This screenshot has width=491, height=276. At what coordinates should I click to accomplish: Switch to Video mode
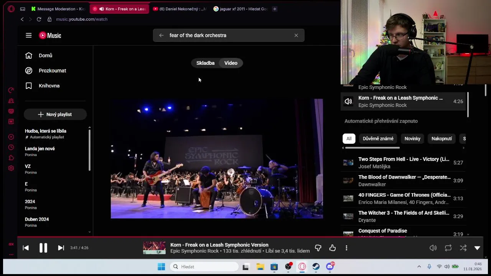[x=231, y=63]
